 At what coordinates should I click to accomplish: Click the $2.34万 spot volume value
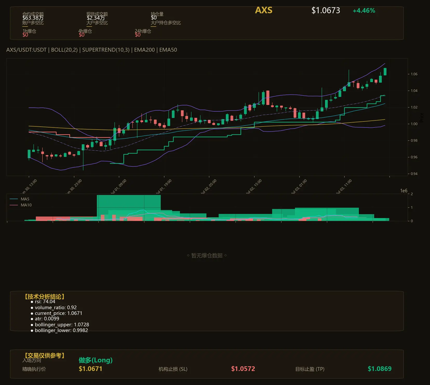[x=96, y=18]
